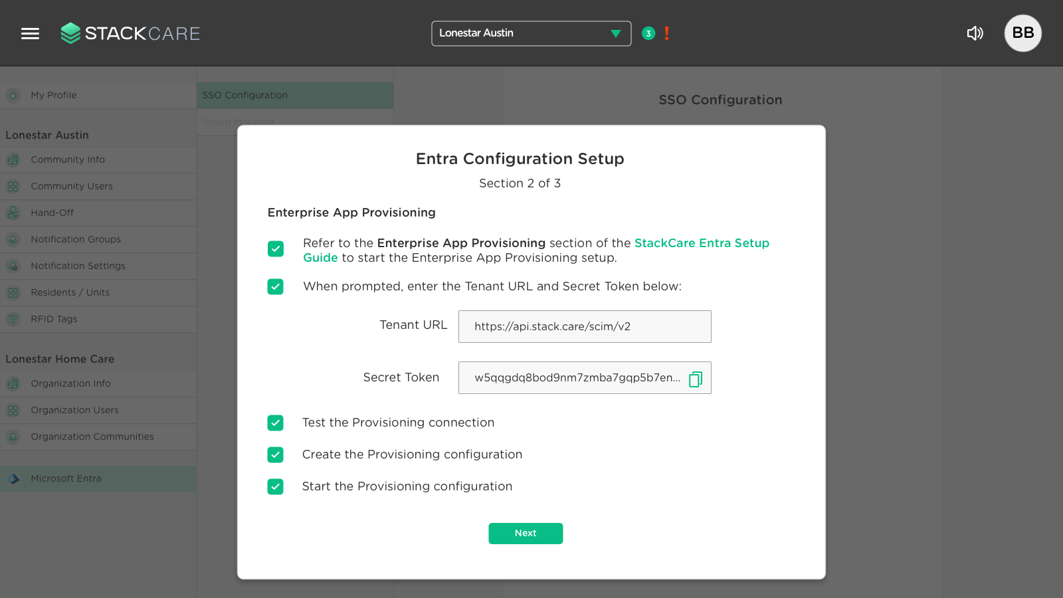This screenshot has height=598, width=1063.
Task: Toggle Start the Provisioning configuration checkbox
Action: [x=276, y=486]
